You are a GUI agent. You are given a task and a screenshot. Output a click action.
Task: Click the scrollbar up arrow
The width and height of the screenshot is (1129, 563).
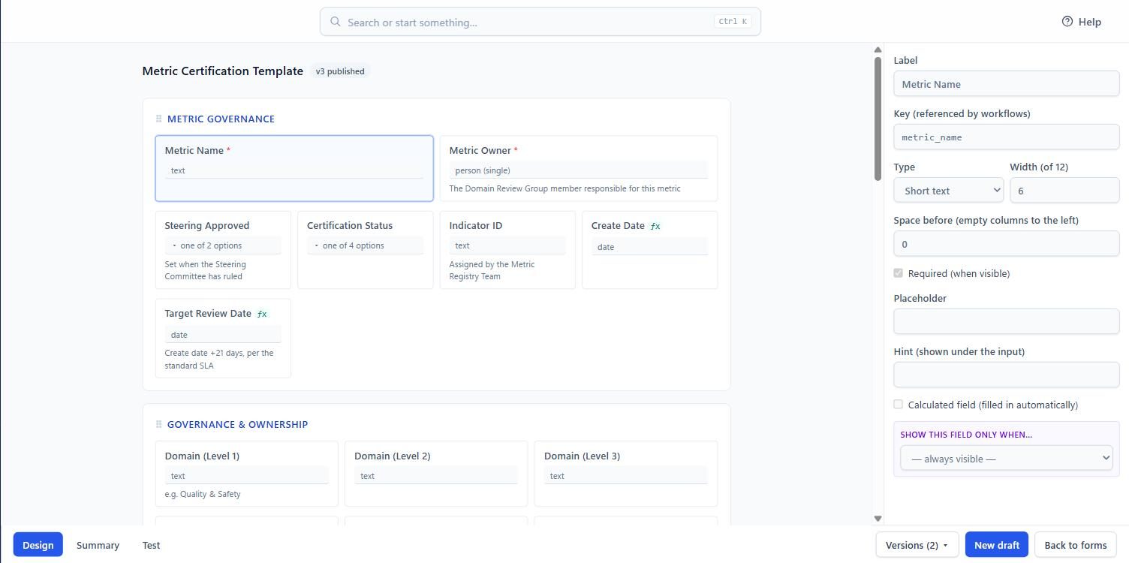click(x=878, y=50)
